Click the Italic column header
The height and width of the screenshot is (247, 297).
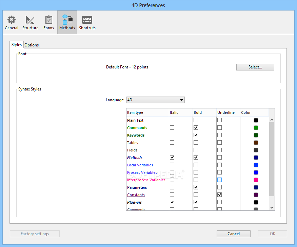[x=181, y=112]
